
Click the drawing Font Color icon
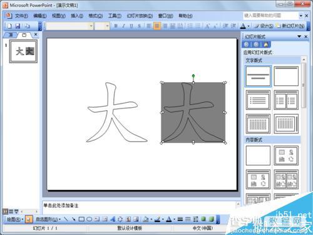pos(169,219)
